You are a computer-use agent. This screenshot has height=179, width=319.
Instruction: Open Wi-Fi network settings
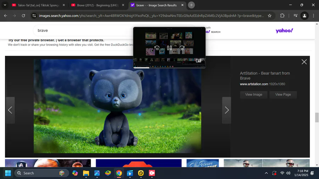(282, 173)
